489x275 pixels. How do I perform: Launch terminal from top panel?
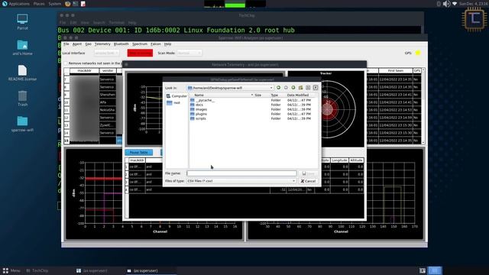click(x=76, y=4)
